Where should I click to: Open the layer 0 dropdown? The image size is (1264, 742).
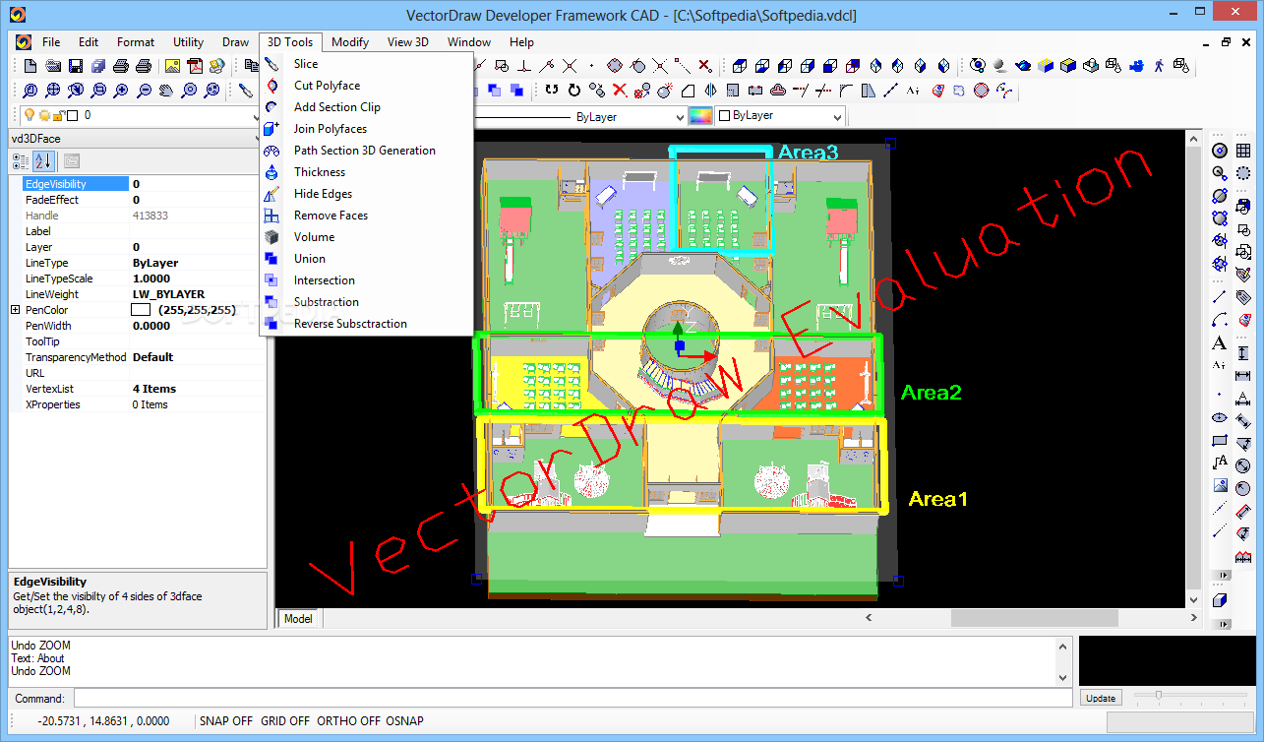[257, 117]
